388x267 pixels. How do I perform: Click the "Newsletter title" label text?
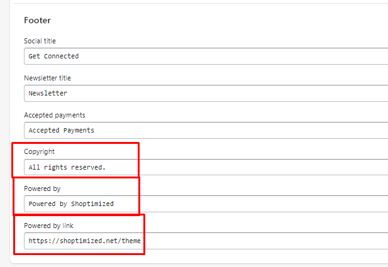click(47, 78)
